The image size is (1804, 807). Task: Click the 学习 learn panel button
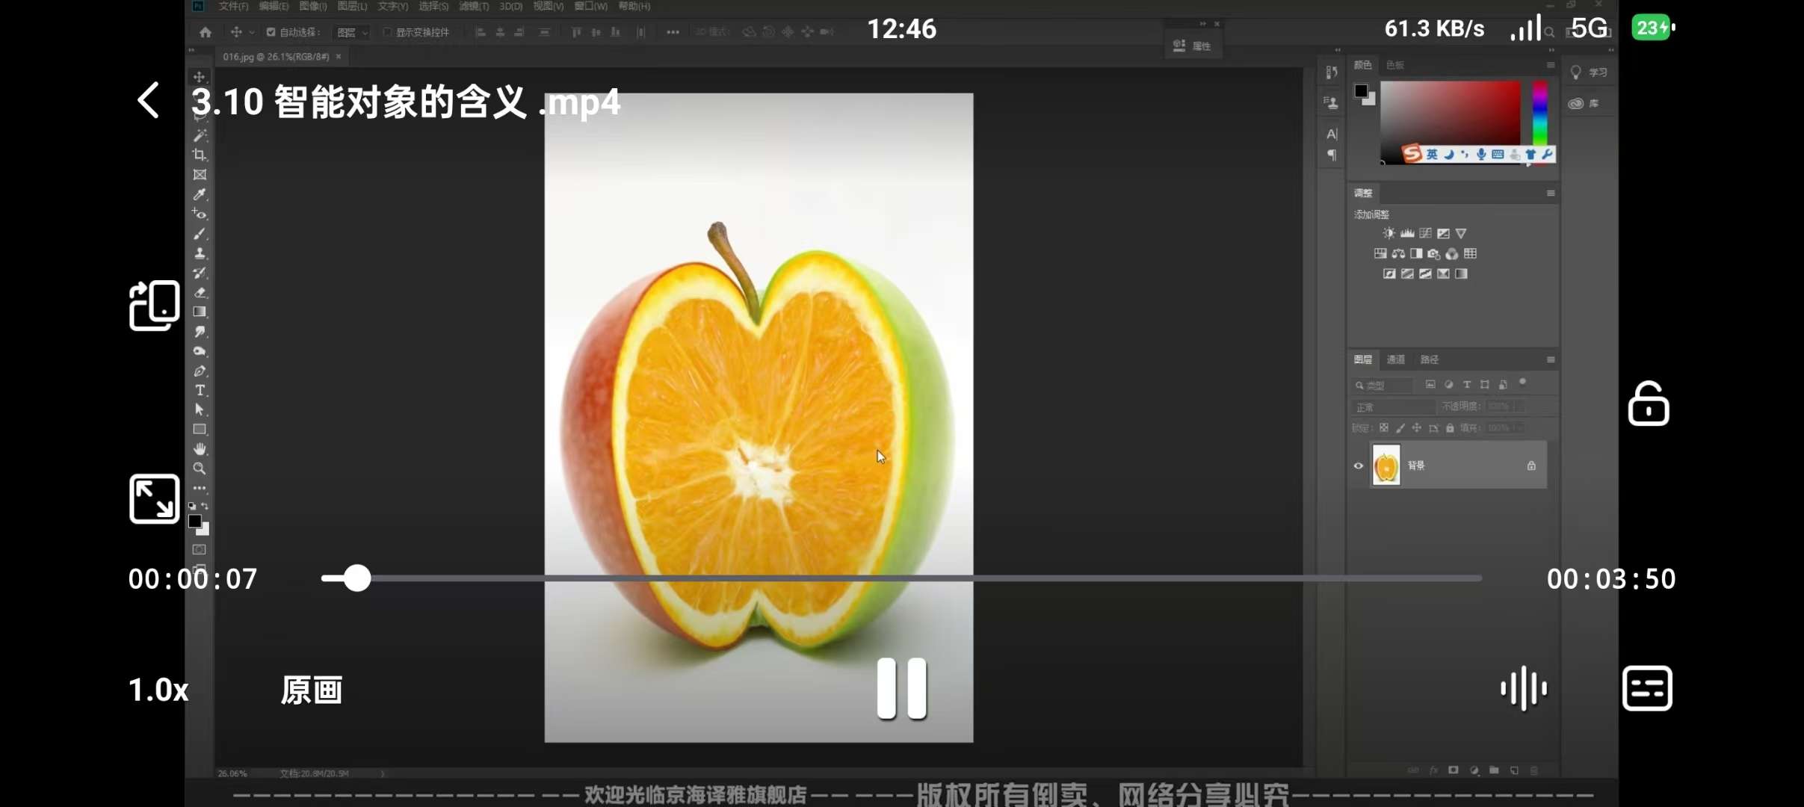point(1589,72)
